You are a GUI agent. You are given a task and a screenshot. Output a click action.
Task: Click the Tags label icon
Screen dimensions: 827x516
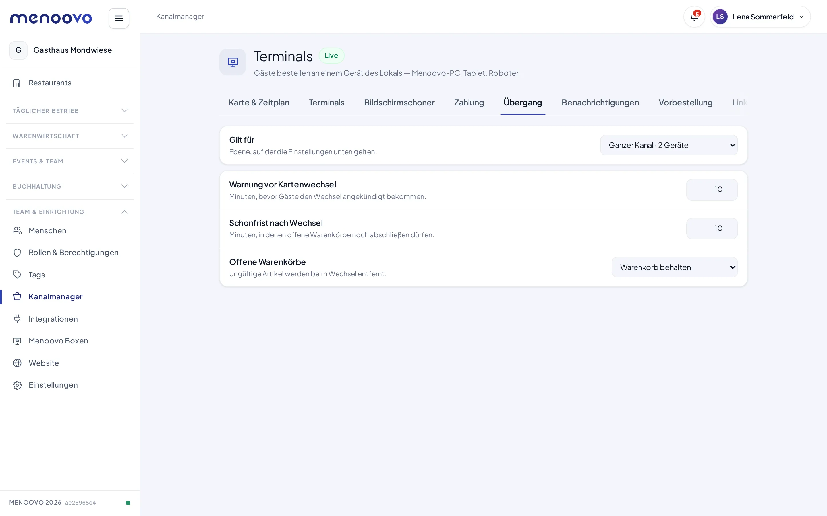click(x=17, y=274)
